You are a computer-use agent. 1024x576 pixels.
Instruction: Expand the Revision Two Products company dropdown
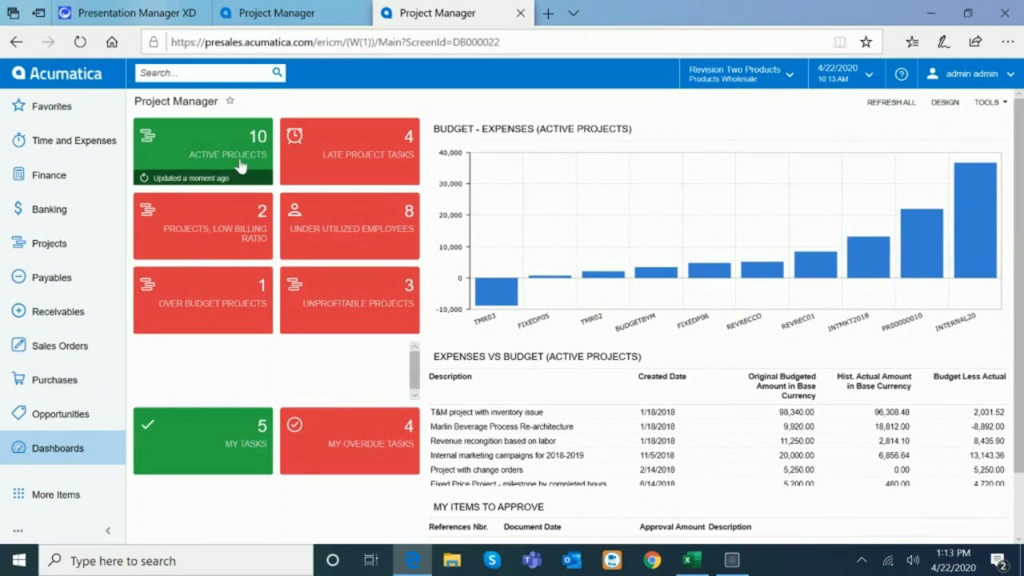(x=741, y=74)
